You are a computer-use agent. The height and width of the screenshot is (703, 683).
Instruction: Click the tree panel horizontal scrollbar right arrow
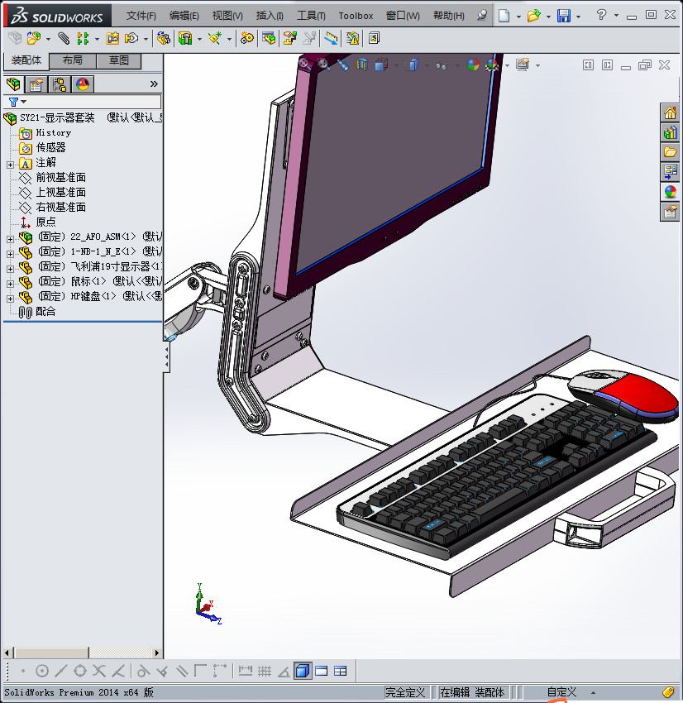pos(156,653)
